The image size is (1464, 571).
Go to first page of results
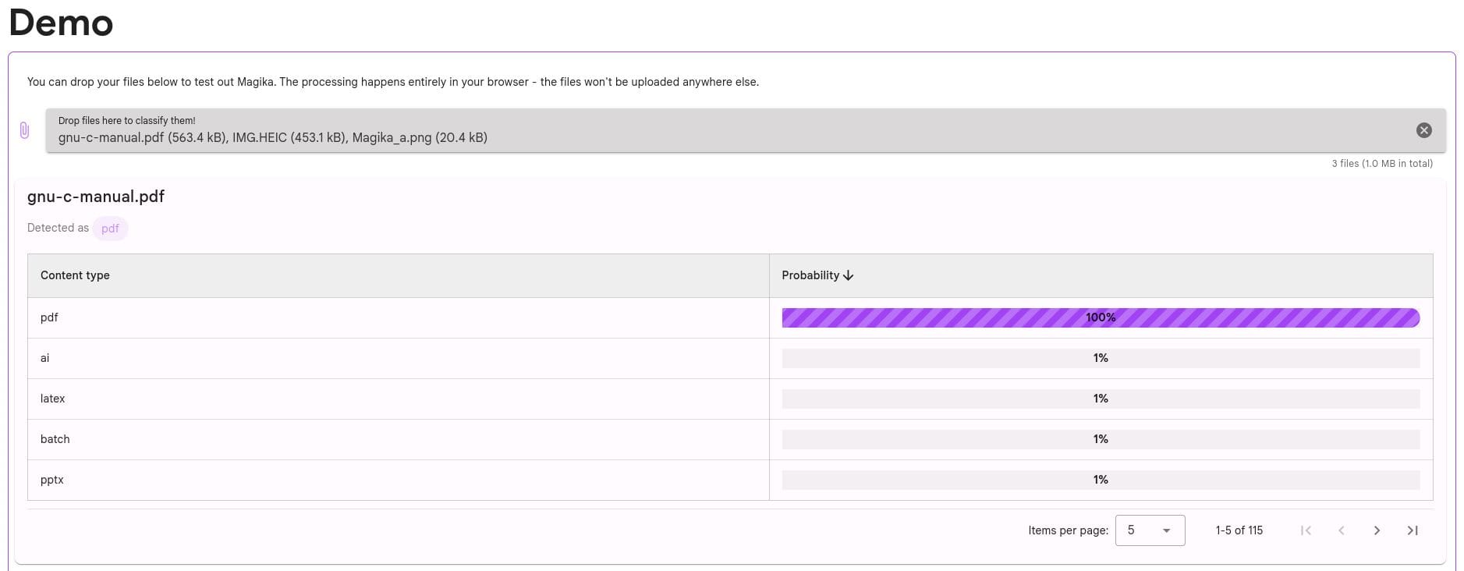pyautogui.click(x=1306, y=530)
